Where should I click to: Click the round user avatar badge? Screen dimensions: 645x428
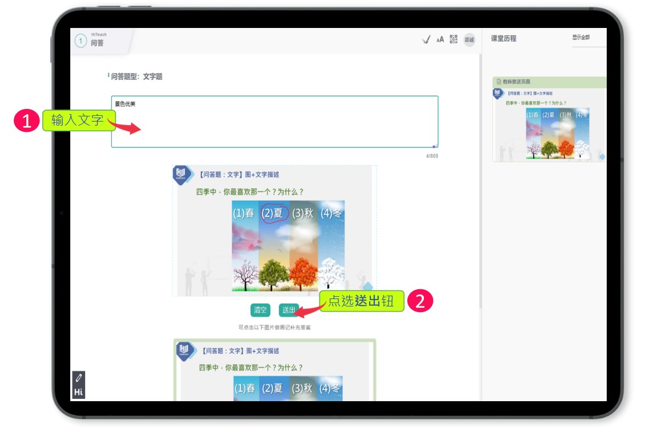coord(469,39)
